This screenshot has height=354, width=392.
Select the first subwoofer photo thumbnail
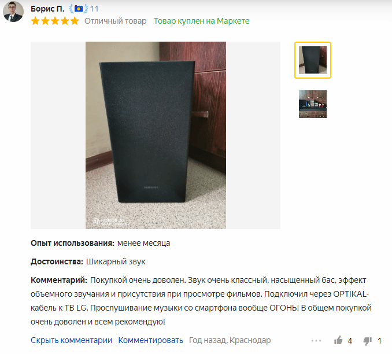click(312, 60)
